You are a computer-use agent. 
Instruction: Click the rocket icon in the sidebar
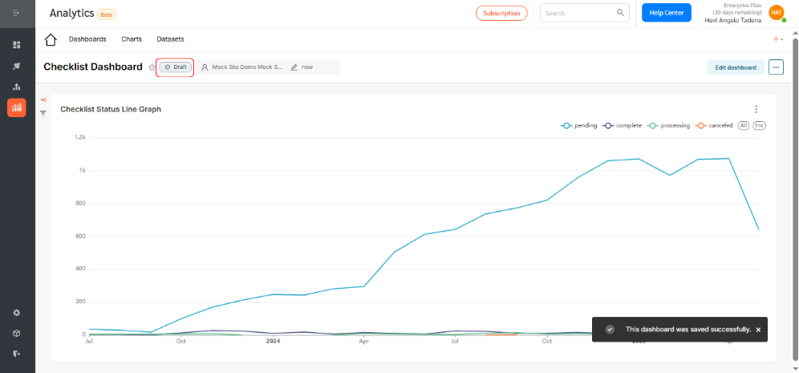[17, 66]
